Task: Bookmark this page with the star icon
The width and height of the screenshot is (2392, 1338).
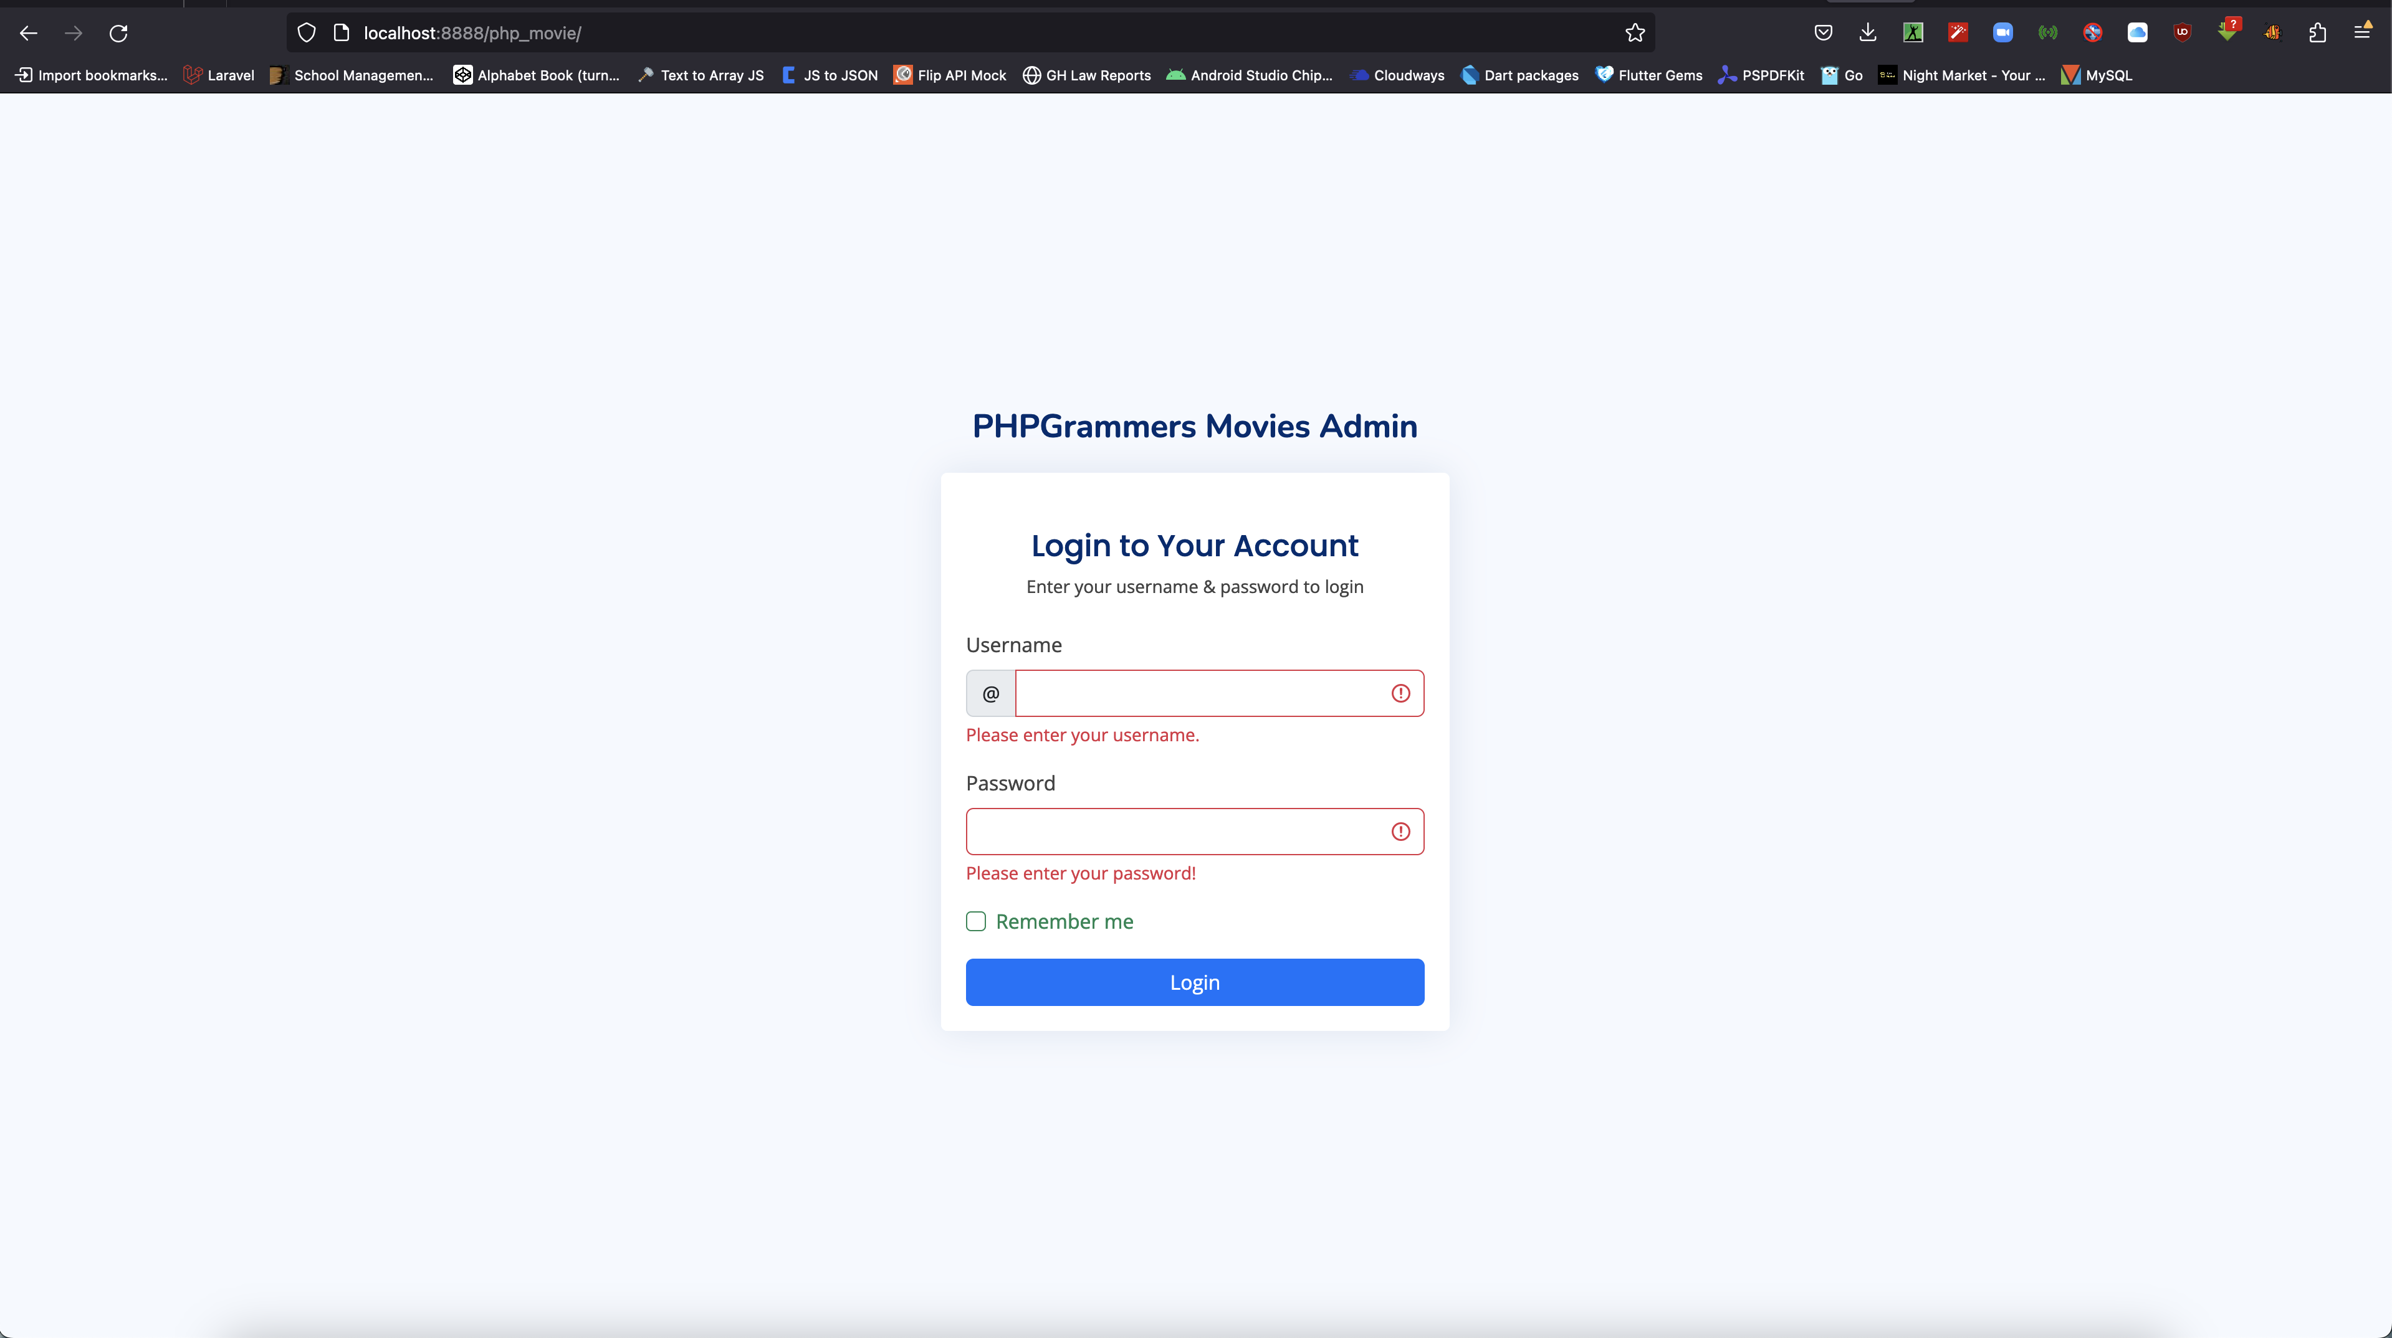Action: point(1634,34)
